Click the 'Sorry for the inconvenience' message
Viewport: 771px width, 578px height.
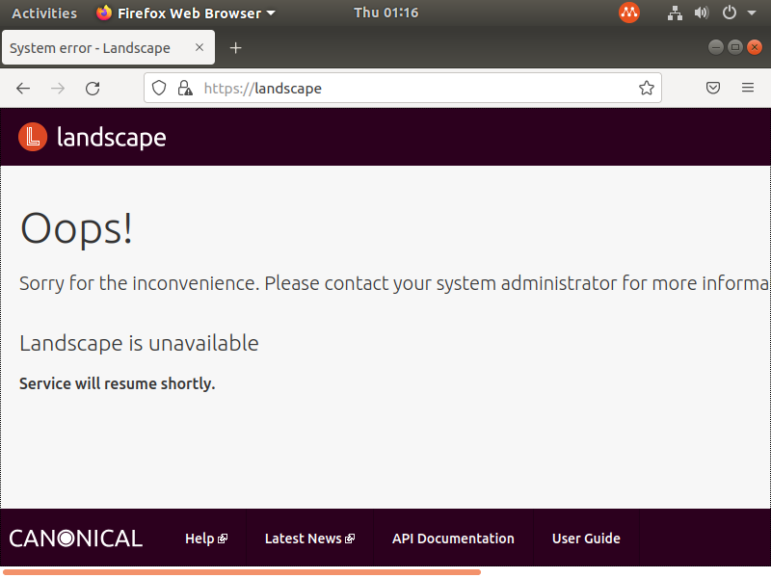click(x=394, y=283)
